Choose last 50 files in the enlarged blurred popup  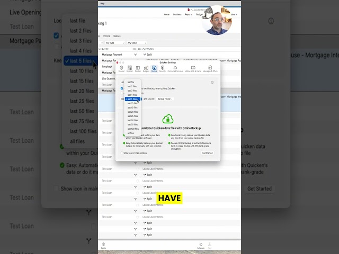tap(82, 111)
